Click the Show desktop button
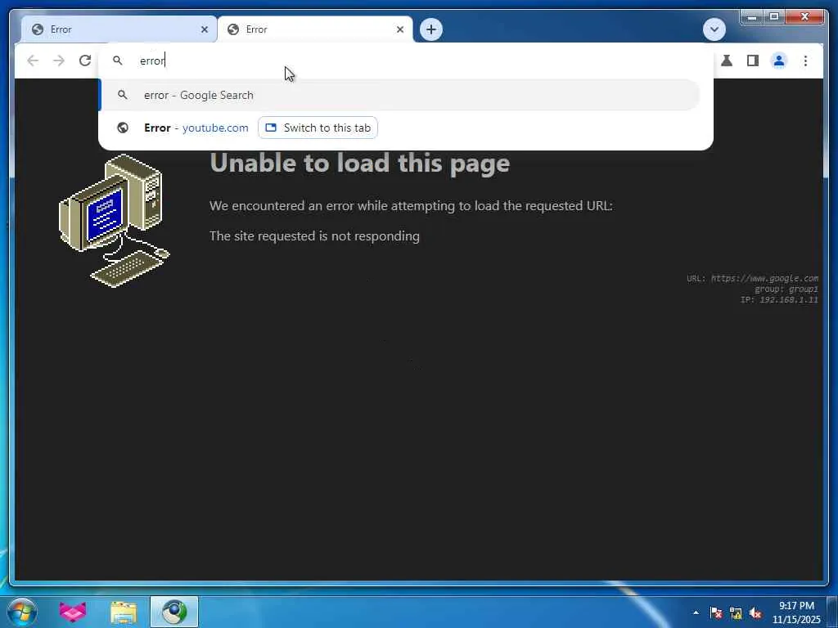 [832, 612]
